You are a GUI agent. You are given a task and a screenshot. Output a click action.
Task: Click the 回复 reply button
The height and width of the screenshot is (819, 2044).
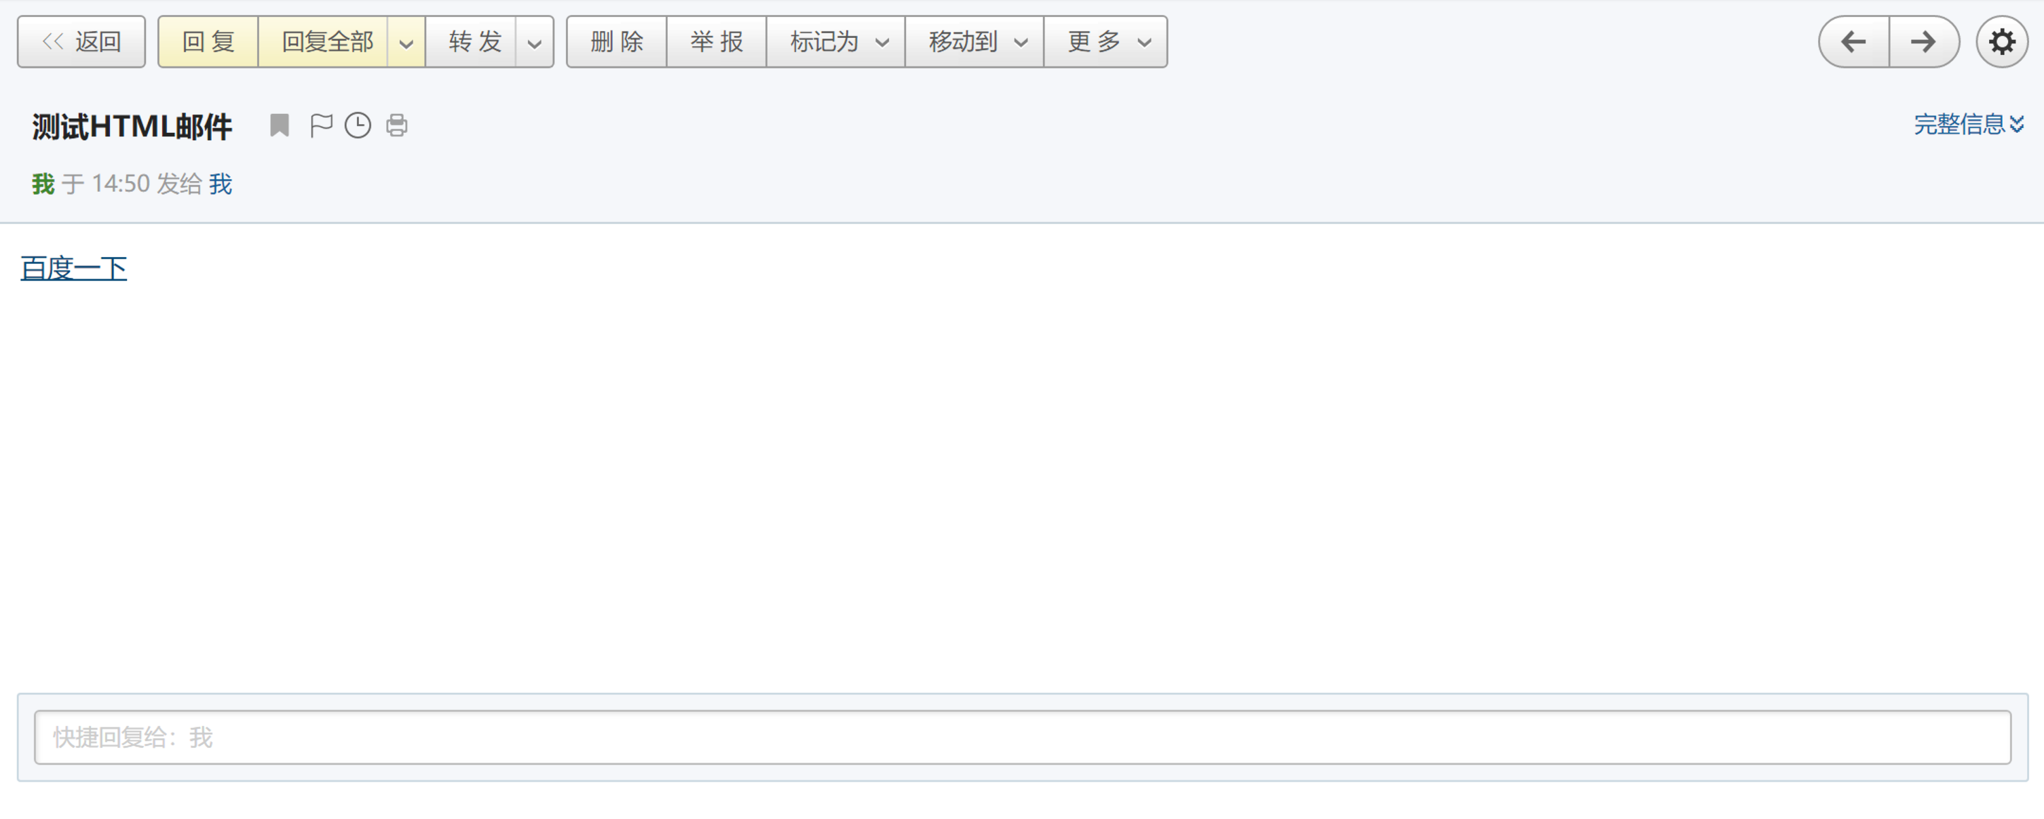point(208,42)
